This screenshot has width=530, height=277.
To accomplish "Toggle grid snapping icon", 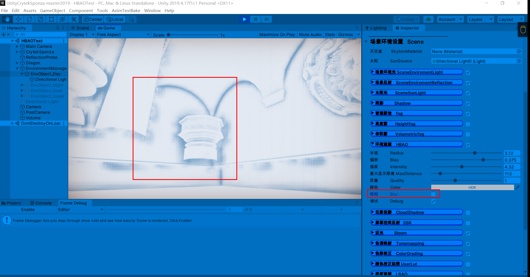I will (x=132, y=19).
